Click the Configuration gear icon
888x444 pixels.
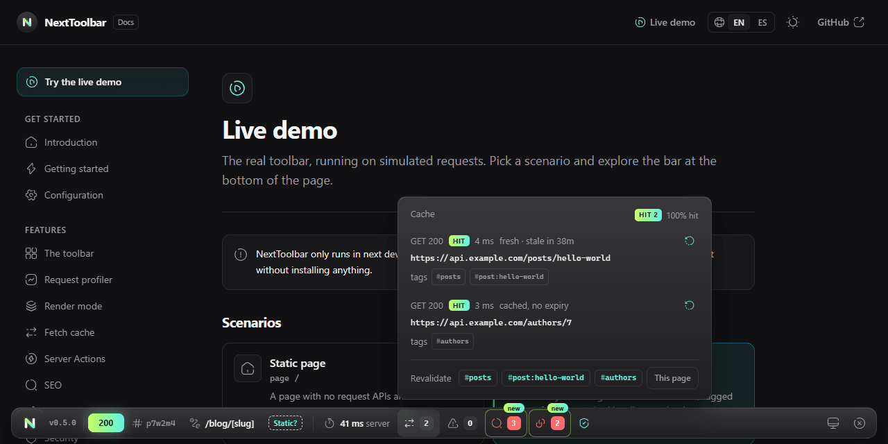(x=31, y=195)
